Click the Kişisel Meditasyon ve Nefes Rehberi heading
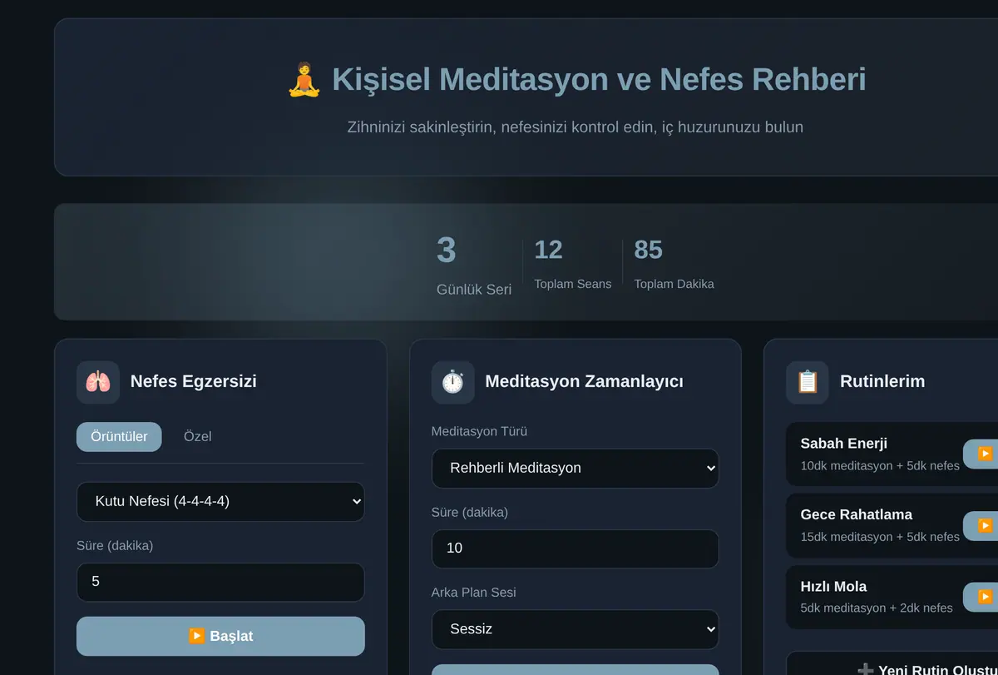This screenshot has width=998, height=675. pyautogui.click(x=599, y=80)
